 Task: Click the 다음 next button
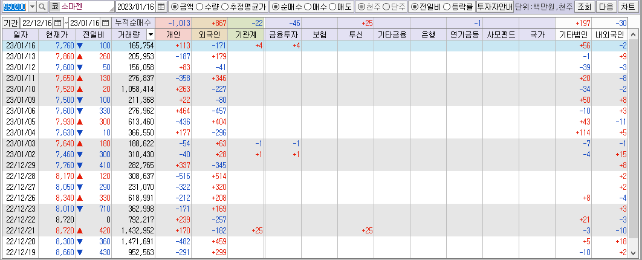(x=606, y=7)
